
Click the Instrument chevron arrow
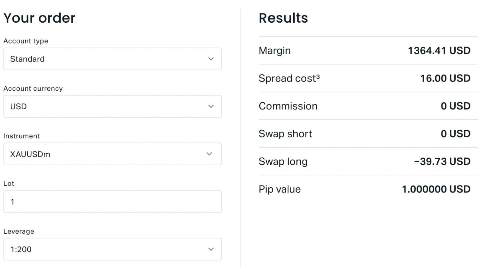(x=209, y=154)
